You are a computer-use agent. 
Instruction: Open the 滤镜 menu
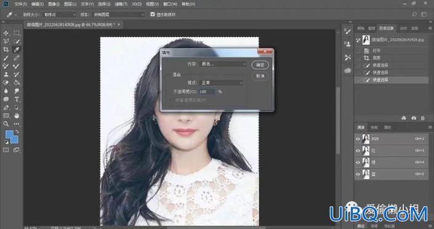click(x=121, y=4)
